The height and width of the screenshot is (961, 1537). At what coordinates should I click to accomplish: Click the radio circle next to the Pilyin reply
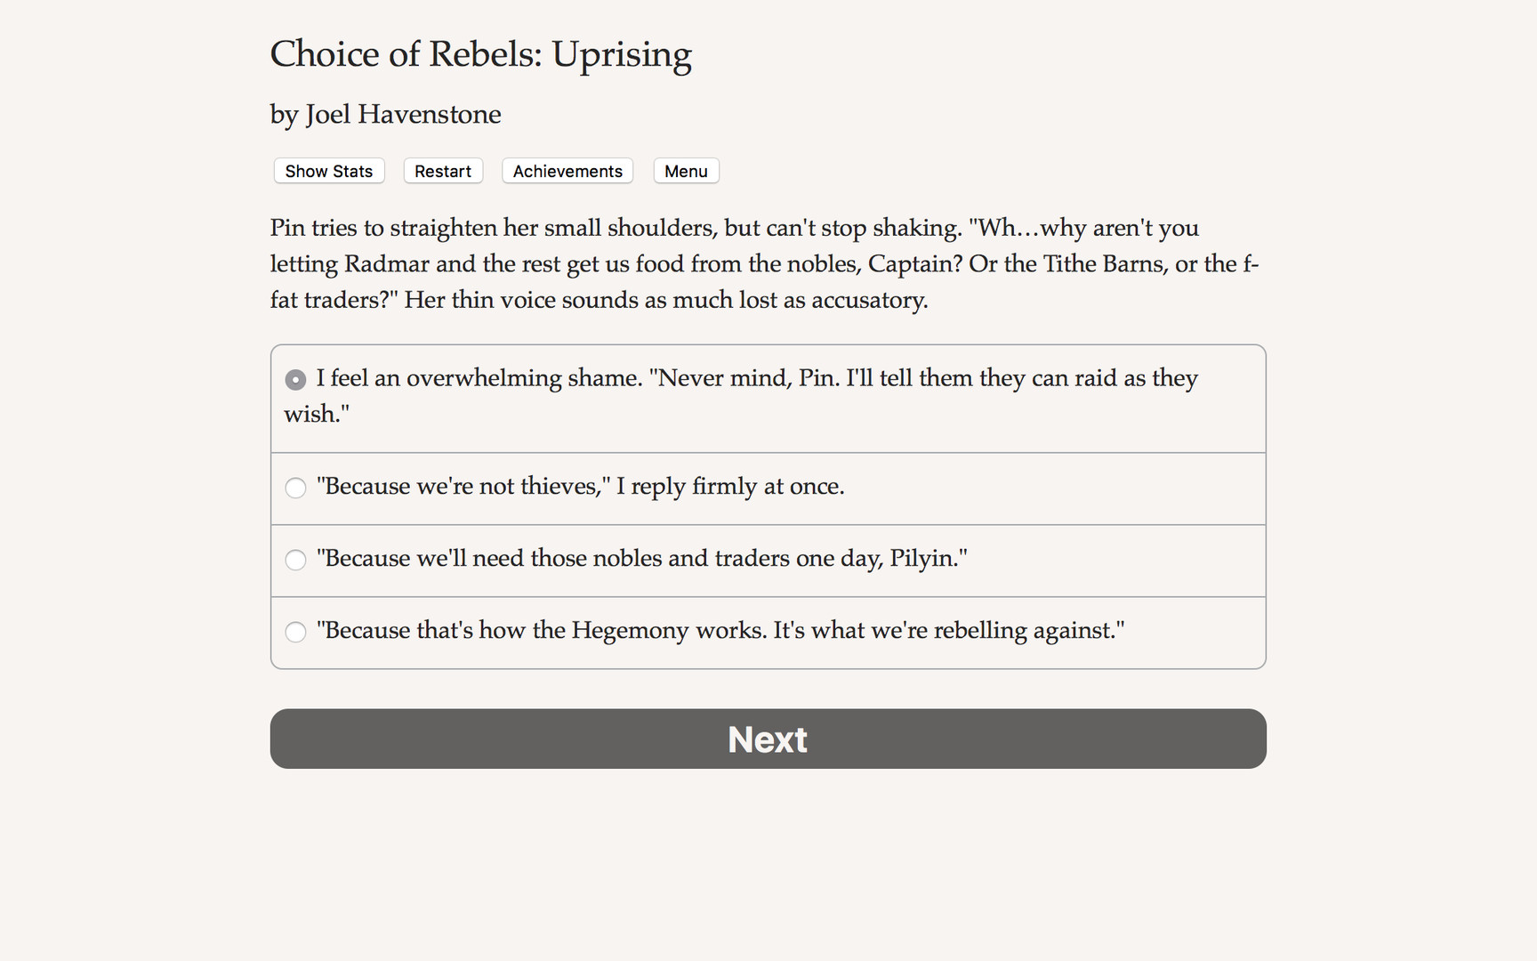click(x=295, y=561)
